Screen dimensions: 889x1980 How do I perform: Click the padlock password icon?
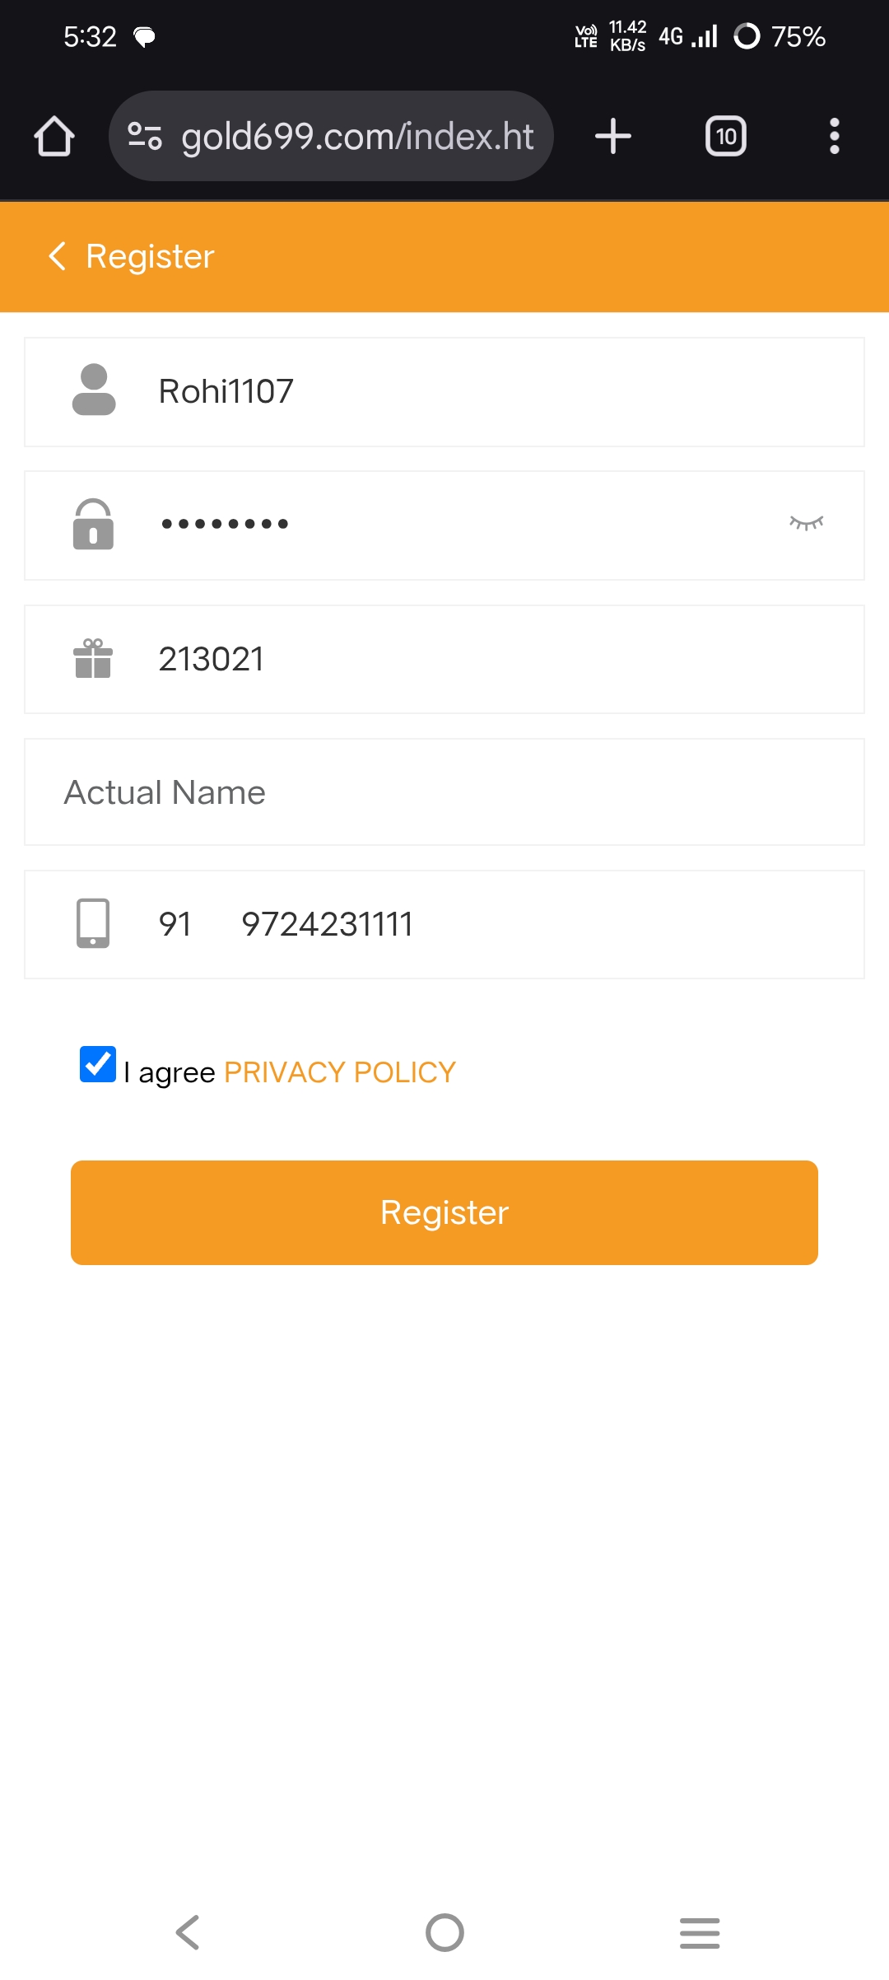pos(93,524)
